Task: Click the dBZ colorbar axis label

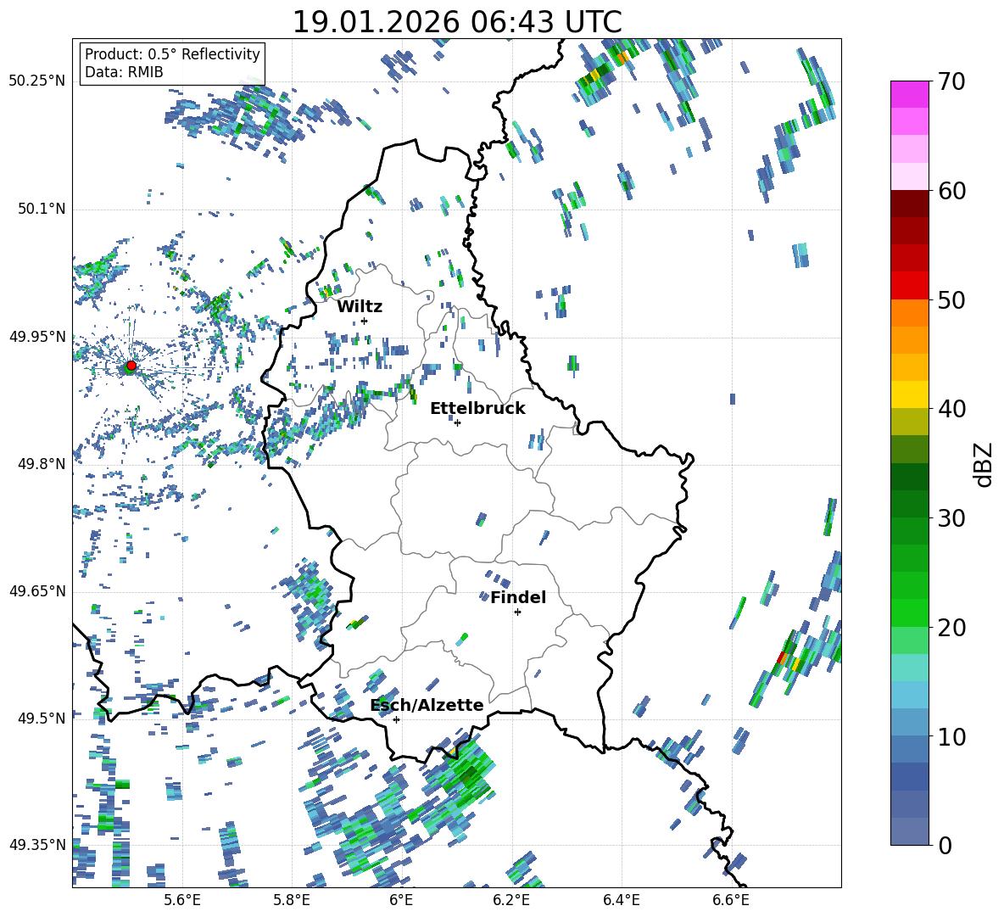Action: (x=984, y=464)
